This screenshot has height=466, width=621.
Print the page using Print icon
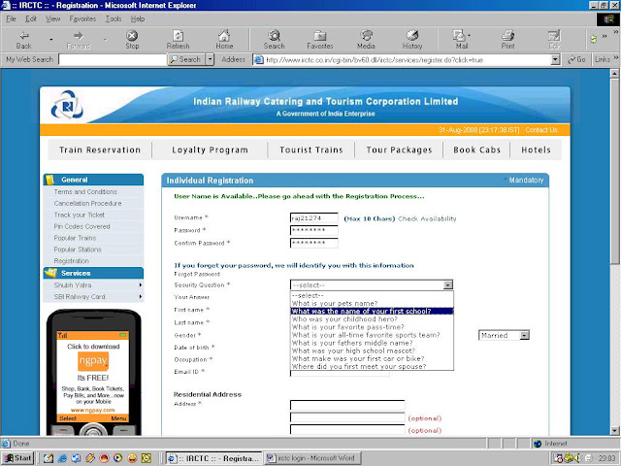tap(507, 40)
